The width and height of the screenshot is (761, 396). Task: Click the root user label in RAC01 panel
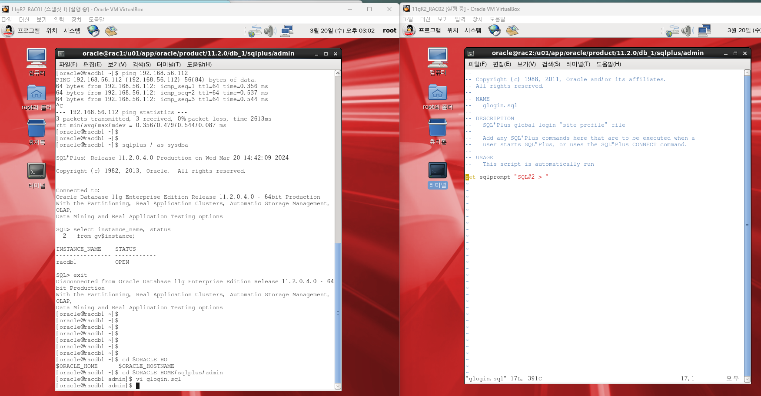coord(389,31)
